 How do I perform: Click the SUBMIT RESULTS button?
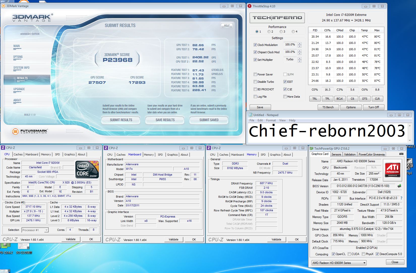point(121,120)
